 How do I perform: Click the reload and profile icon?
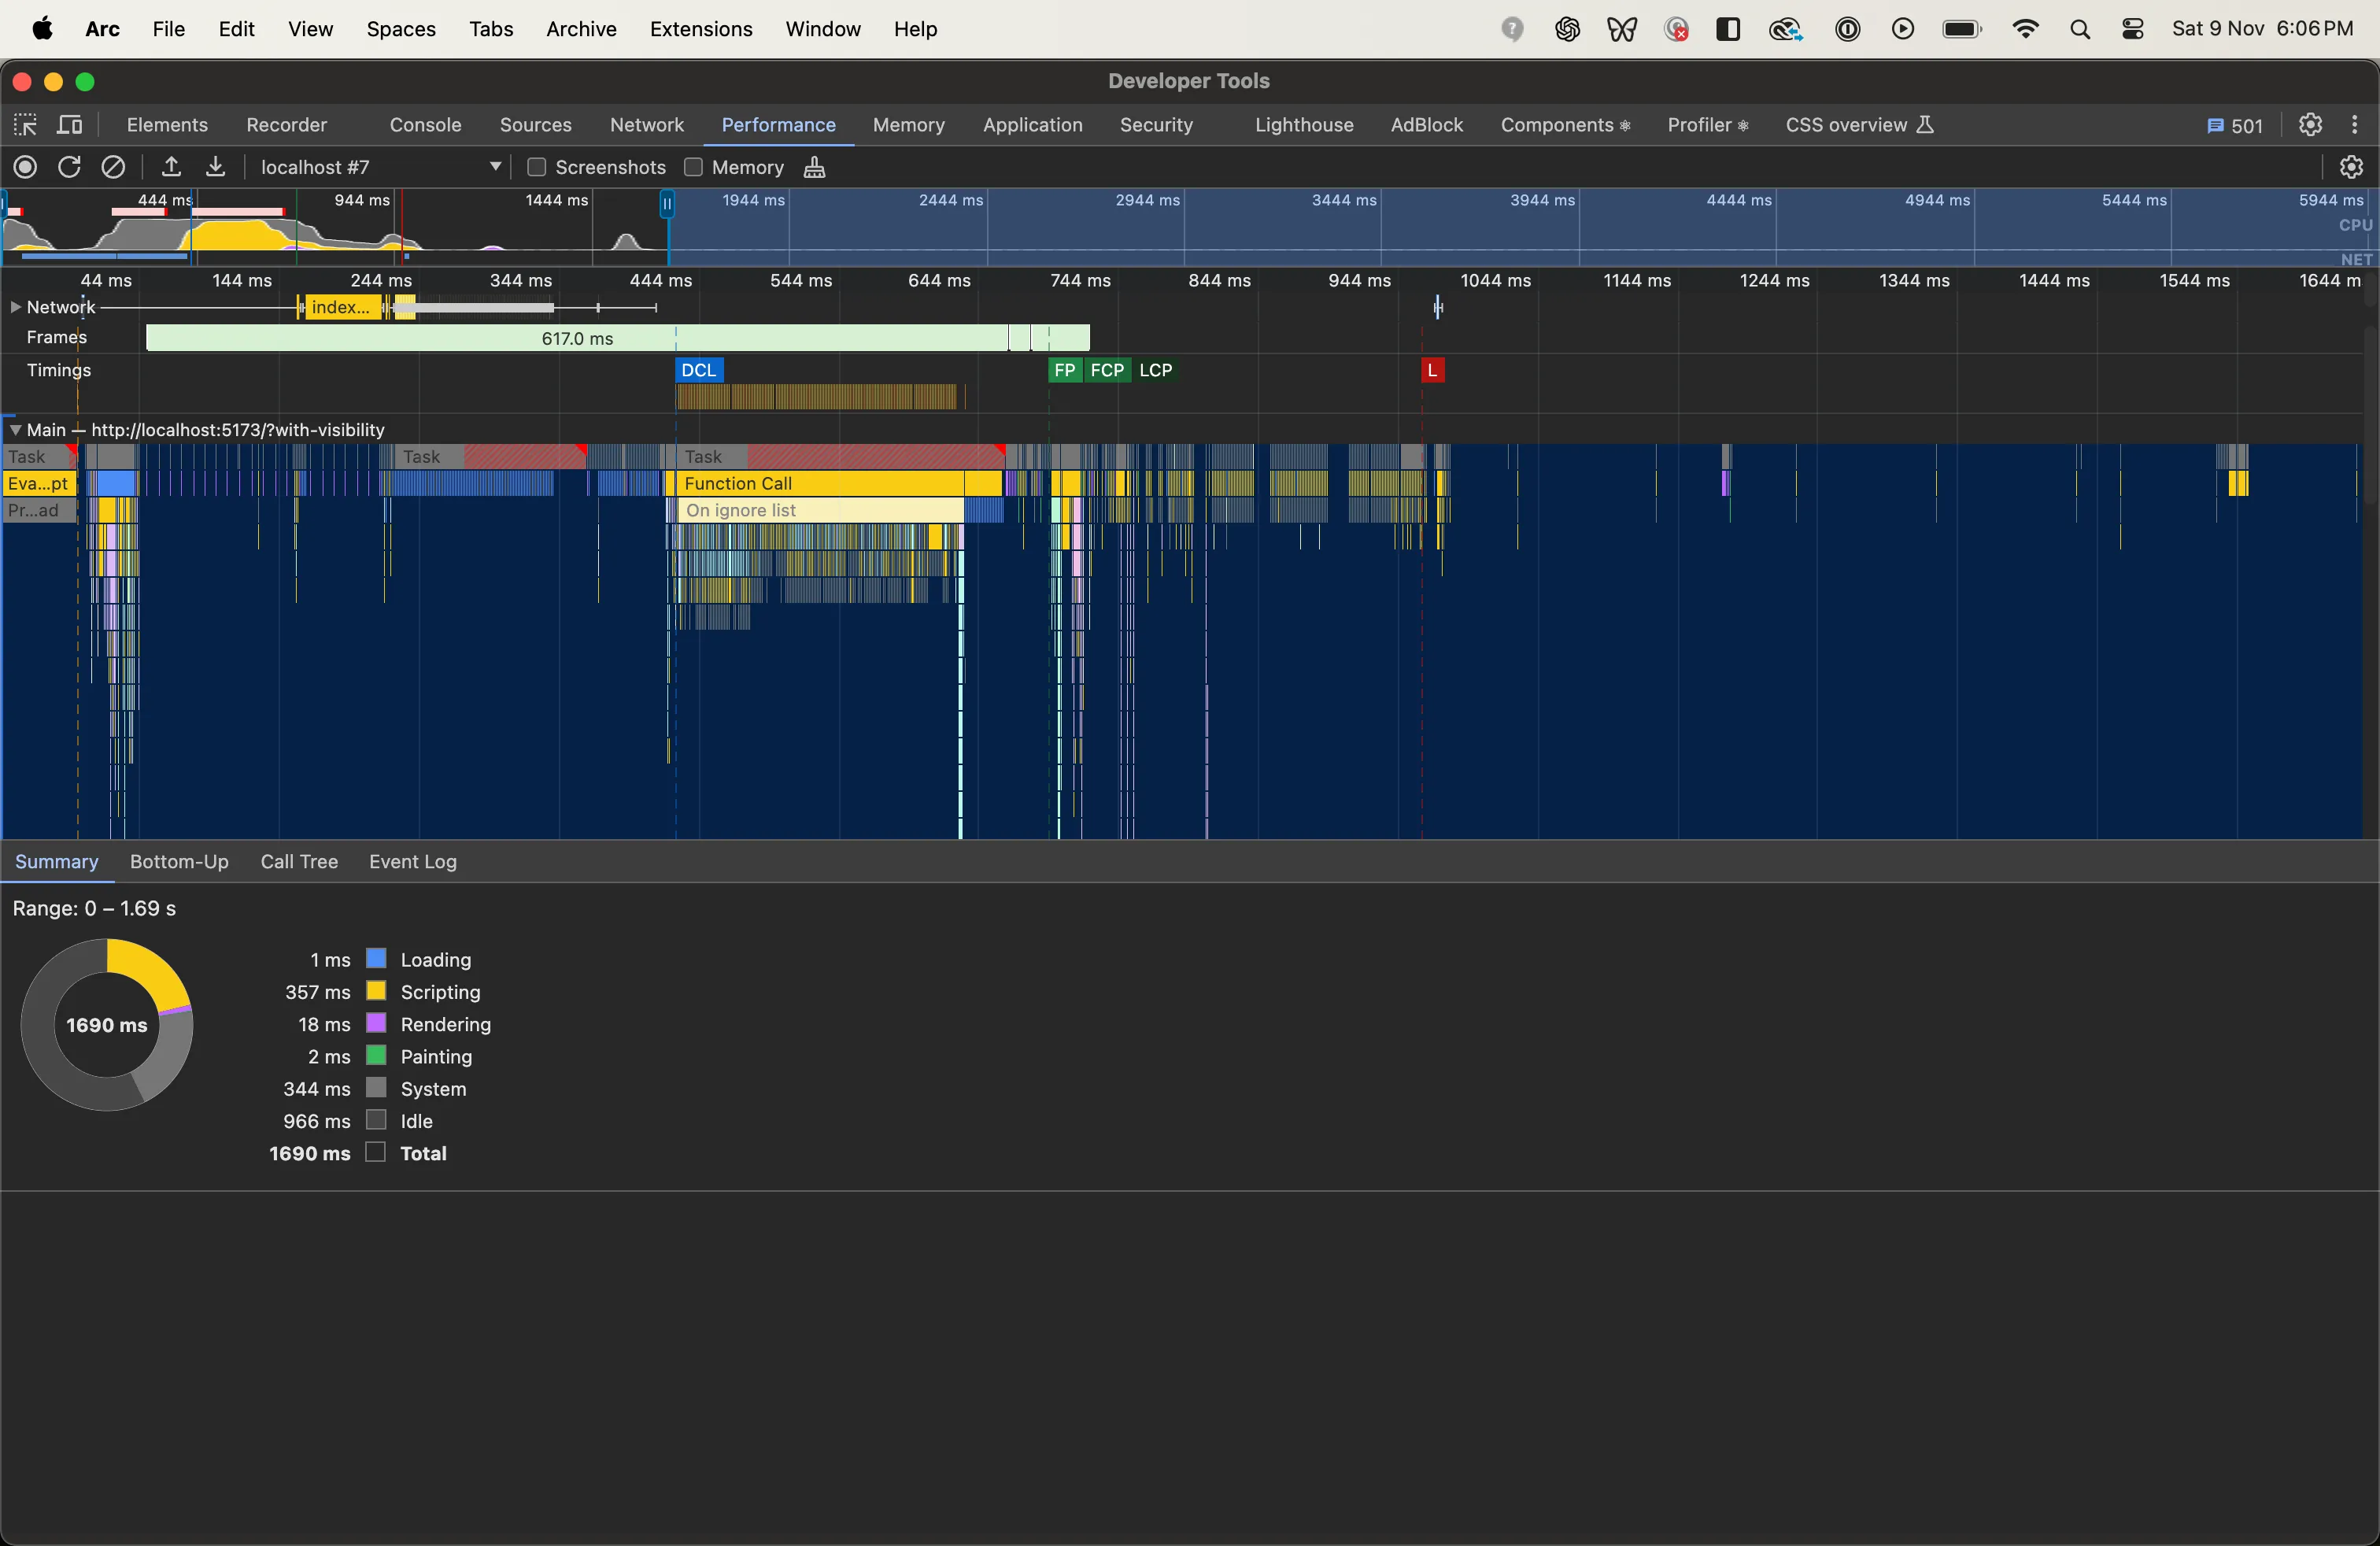point(69,167)
